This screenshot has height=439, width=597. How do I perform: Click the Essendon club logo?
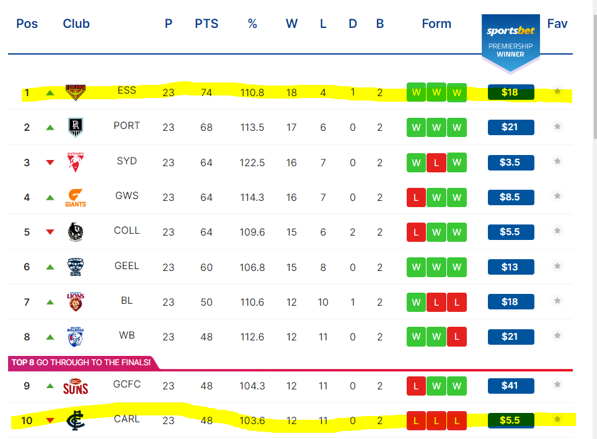(x=76, y=92)
